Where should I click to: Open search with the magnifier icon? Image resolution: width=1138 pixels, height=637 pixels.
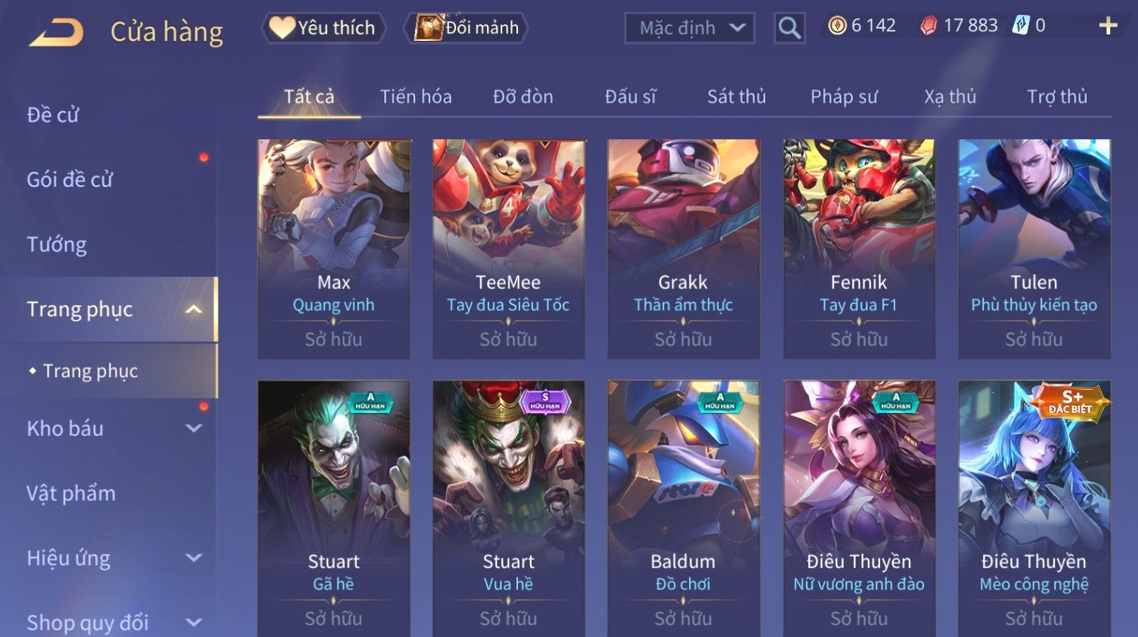point(789,29)
